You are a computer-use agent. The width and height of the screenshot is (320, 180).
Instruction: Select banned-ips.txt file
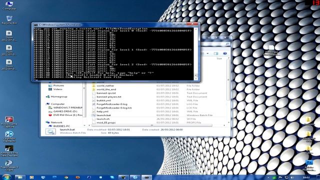[x=106, y=93]
